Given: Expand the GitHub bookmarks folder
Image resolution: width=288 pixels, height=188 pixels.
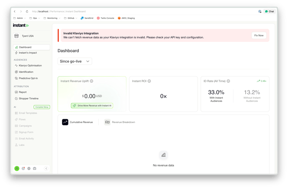Looking at the screenshot, I should tap(70, 18).
